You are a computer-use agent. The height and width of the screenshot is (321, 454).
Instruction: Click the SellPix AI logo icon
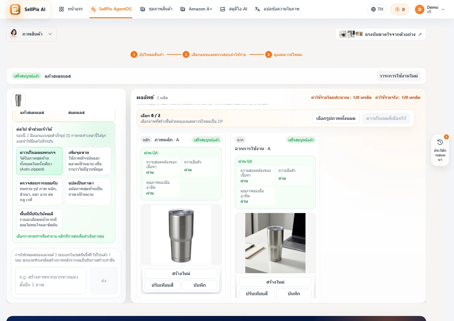point(15,9)
